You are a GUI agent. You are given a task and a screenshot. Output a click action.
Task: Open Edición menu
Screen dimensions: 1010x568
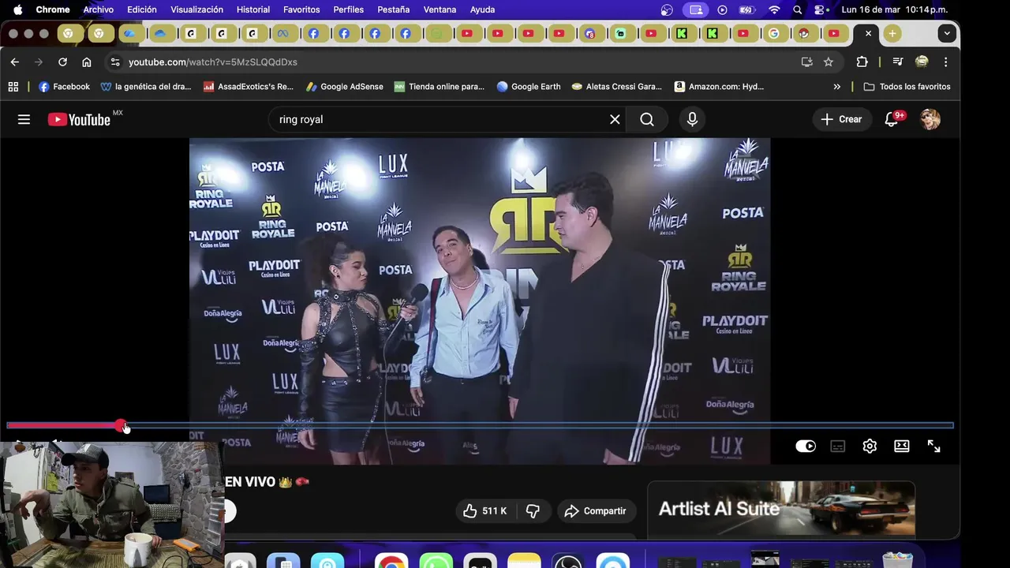pos(142,9)
